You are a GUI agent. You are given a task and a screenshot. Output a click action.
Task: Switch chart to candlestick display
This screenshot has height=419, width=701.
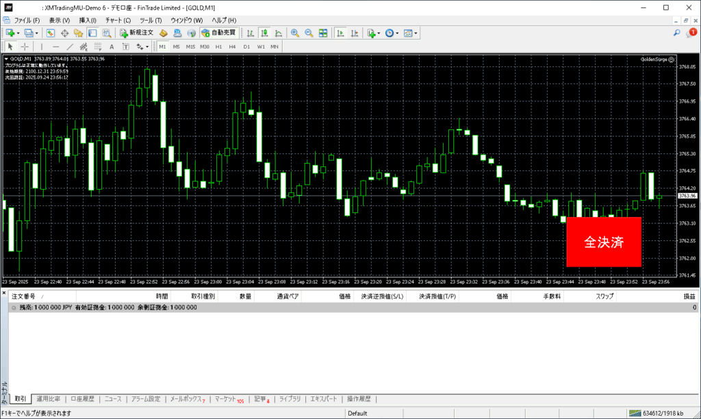tap(264, 33)
